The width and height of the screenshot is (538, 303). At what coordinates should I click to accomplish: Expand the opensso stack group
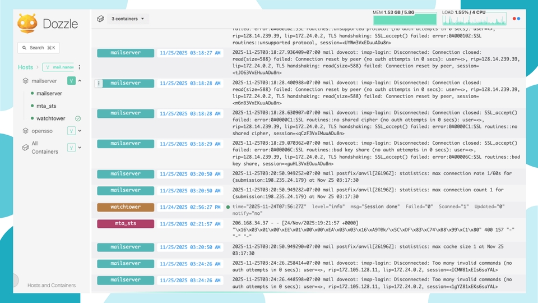[x=80, y=131]
